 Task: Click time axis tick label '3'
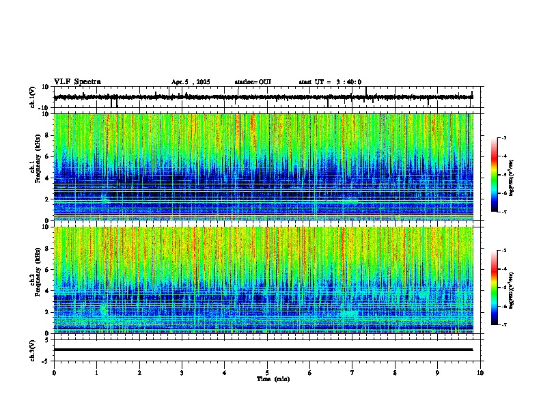pyautogui.click(x=182, y=373)
